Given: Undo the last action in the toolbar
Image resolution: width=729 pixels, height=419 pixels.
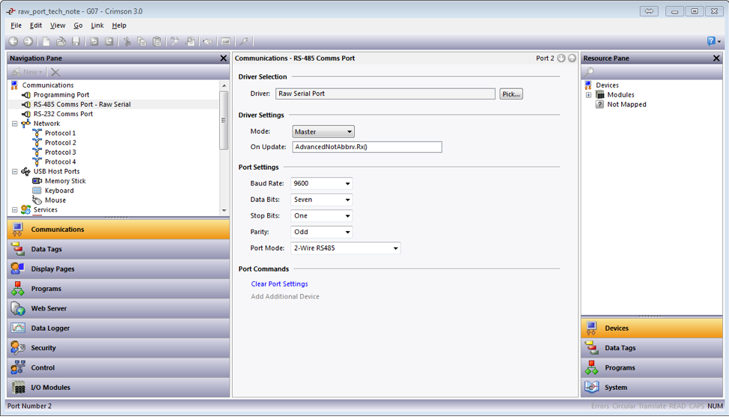Looking at the screenshot, I should (94, 41).
